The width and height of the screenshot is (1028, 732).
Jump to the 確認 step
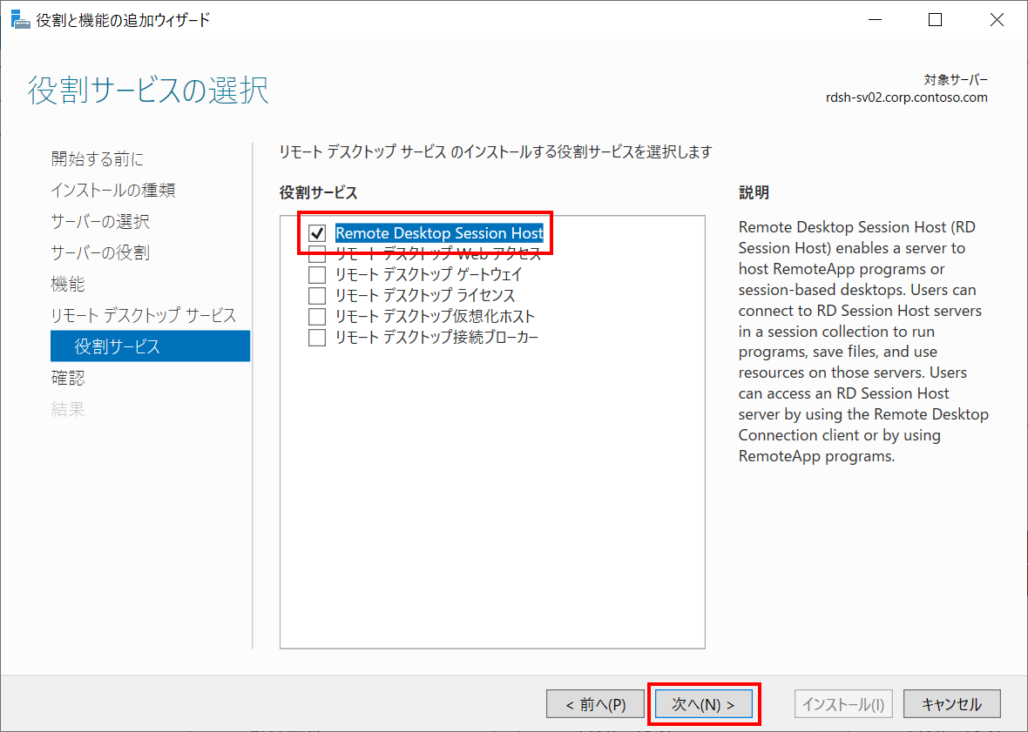[68, 377]
